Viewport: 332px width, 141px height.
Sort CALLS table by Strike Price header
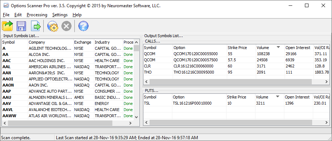click(241, 48)
